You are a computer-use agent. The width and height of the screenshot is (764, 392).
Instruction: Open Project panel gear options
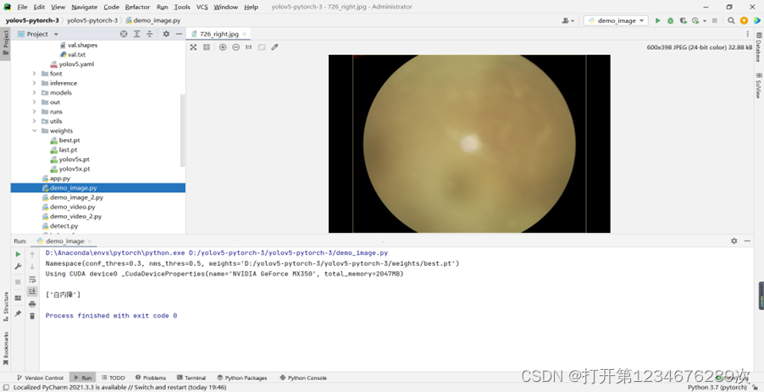pyautogui.click(x=166, y=34)
